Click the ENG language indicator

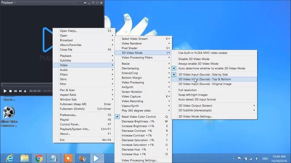tap(265, 158)
